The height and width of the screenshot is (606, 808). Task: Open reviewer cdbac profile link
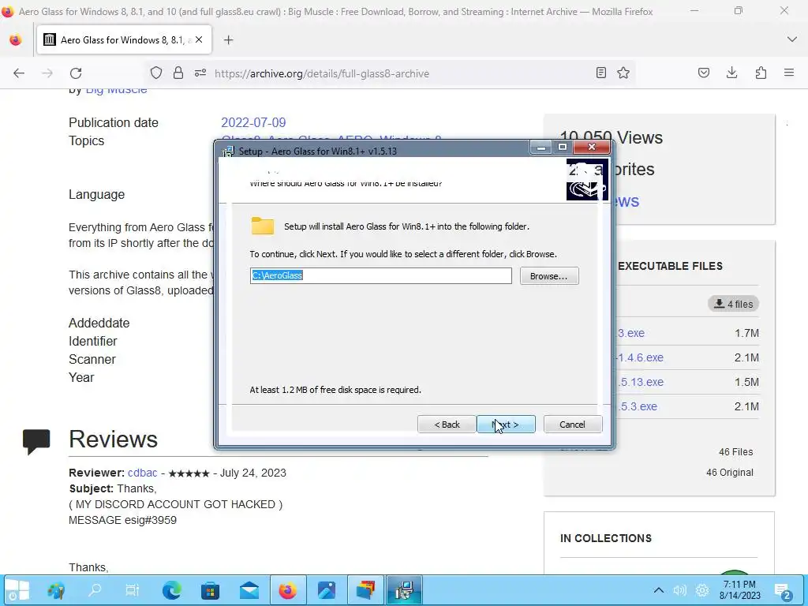click(142, 473)
